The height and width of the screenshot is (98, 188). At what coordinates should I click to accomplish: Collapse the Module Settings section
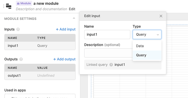(x=74, y=18)
